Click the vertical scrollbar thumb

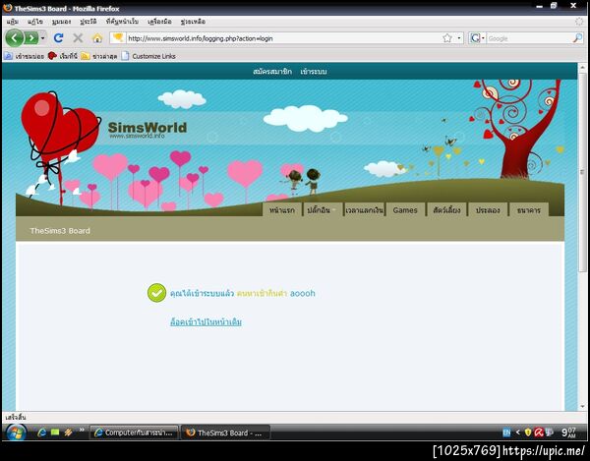(582, 172)
